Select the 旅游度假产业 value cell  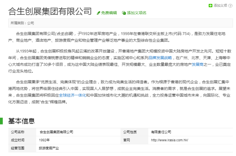coord(134,148)
